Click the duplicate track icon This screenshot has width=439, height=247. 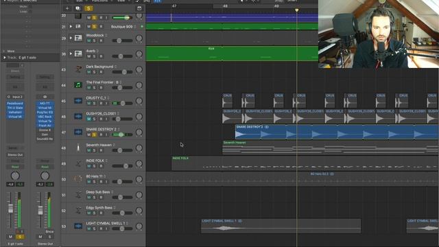click(x=78, y=8)
